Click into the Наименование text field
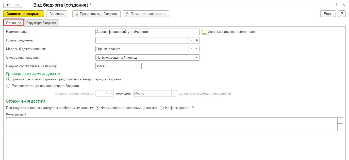349x160 pixels. click(147, 32)
